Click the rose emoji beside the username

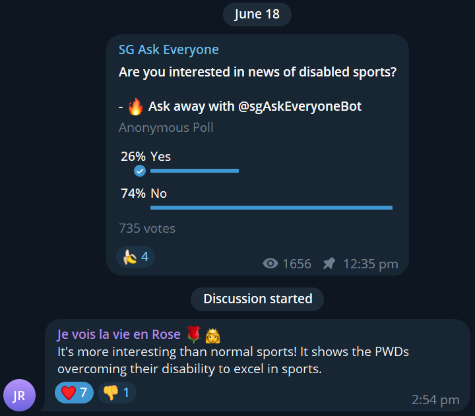[193, 334]
